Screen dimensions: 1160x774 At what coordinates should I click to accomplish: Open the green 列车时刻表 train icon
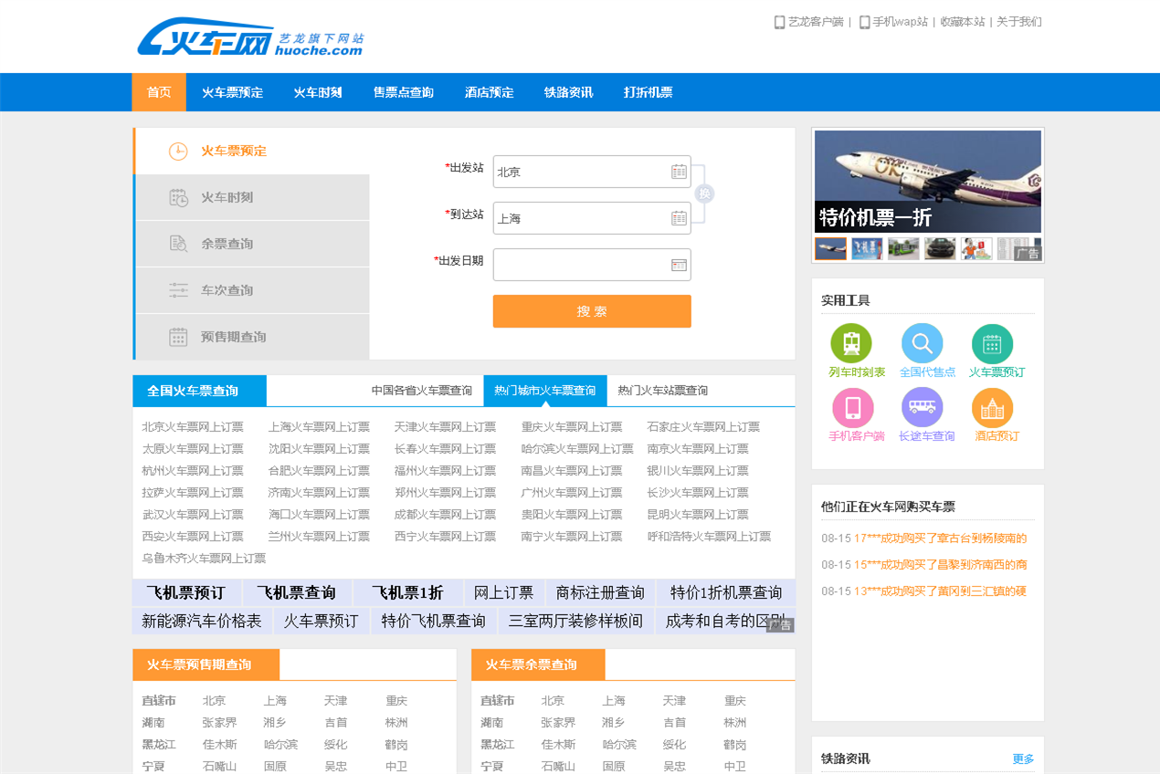coord(850,344)
